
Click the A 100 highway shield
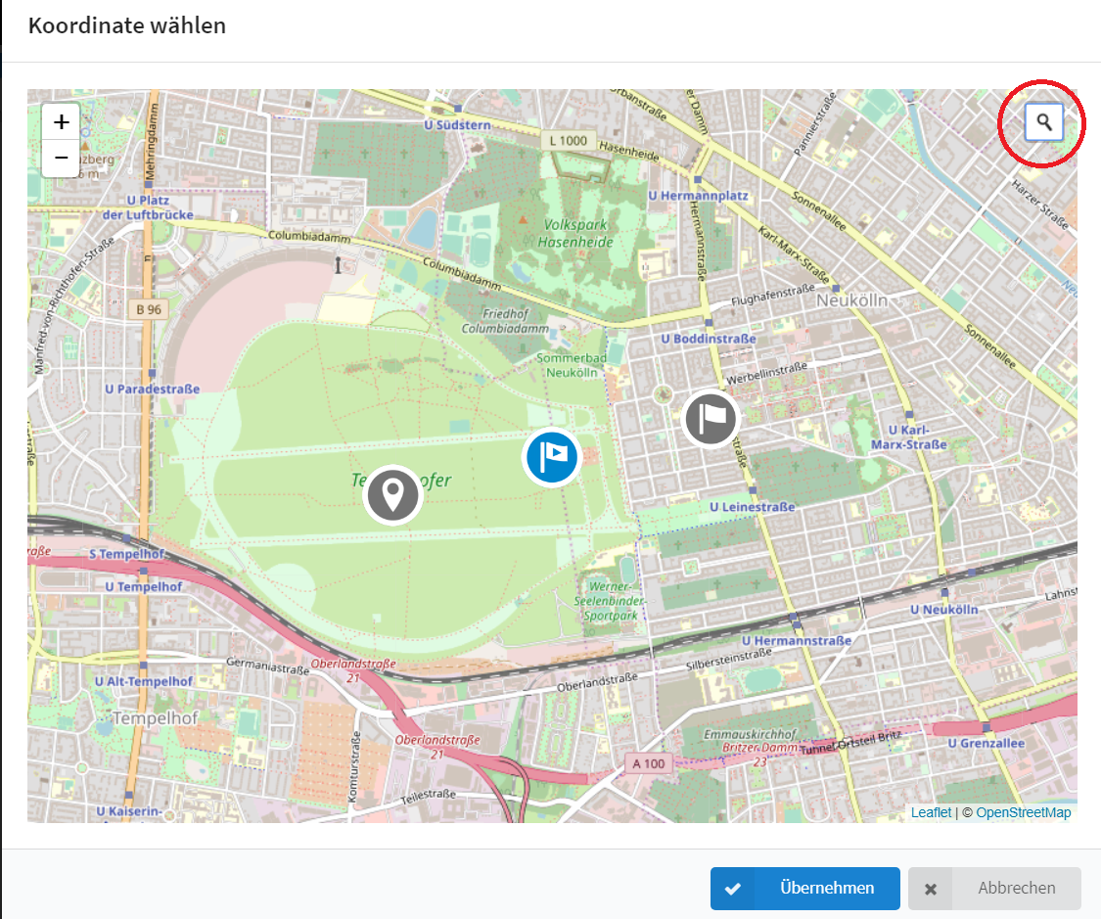pos(648,763)
